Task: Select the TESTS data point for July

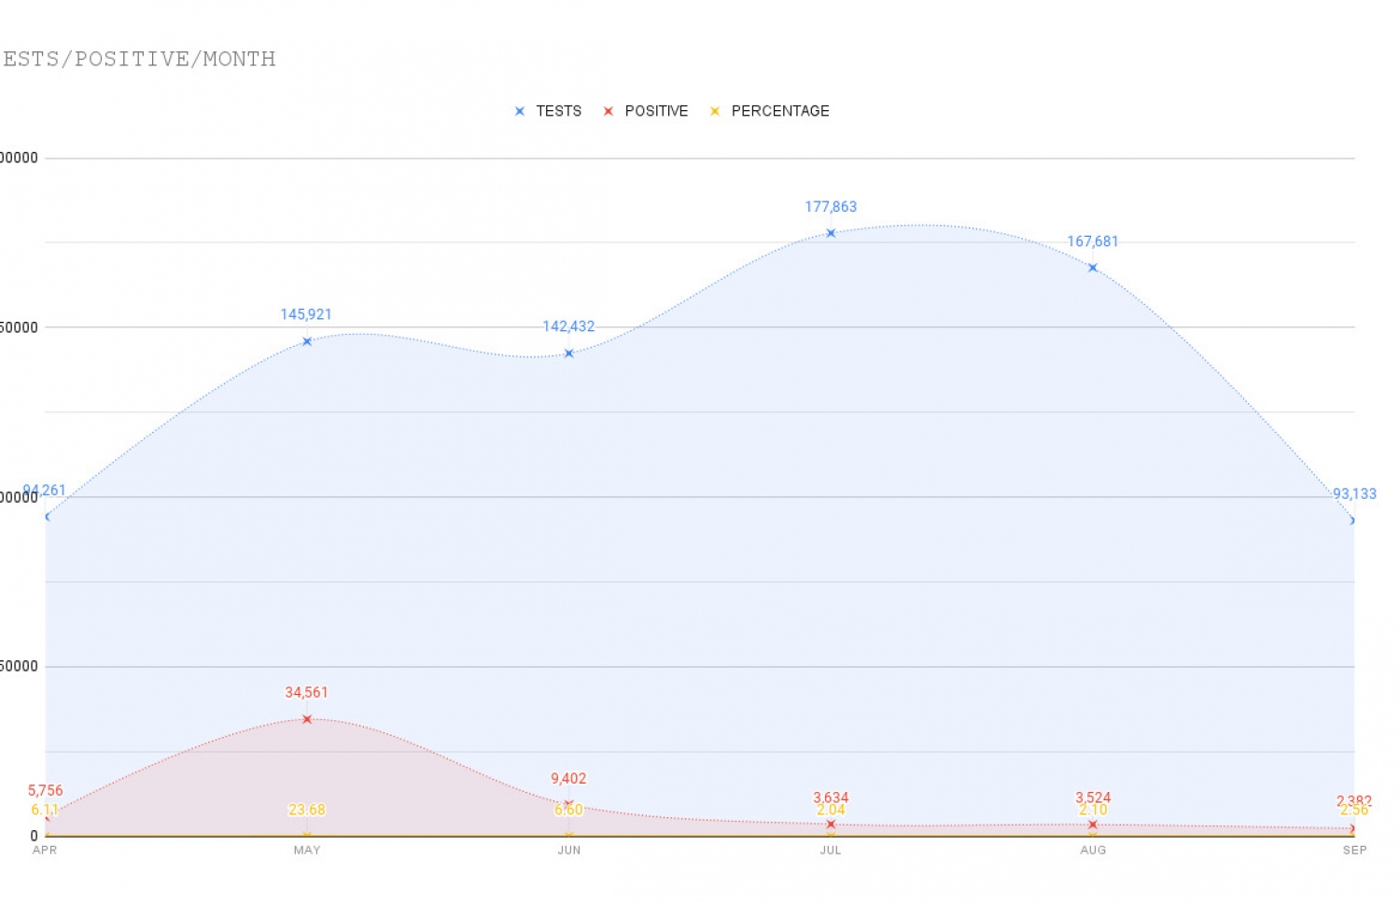Action: (831, 233)
